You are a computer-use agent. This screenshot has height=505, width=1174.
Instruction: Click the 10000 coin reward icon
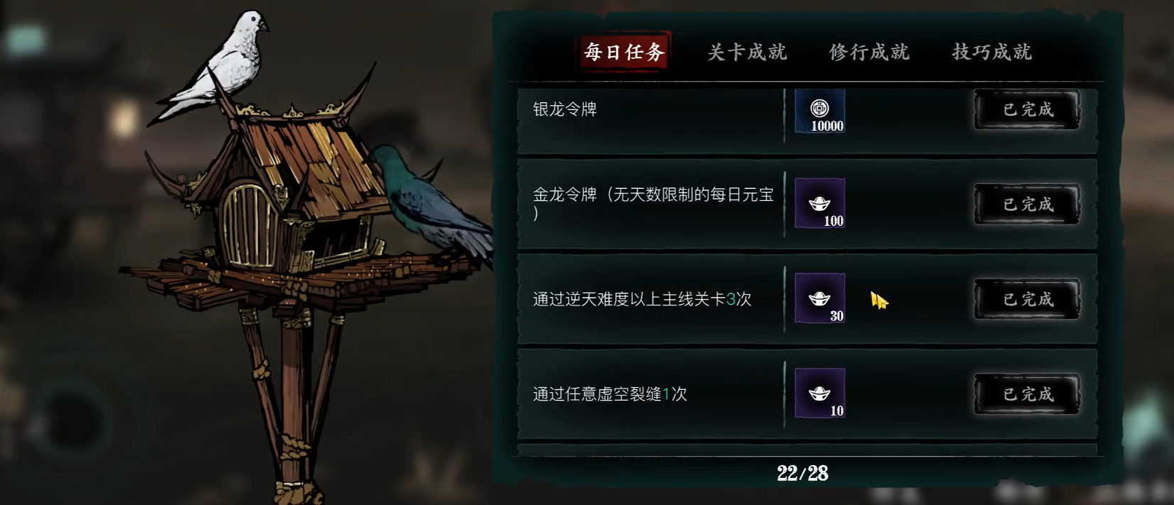820,112
